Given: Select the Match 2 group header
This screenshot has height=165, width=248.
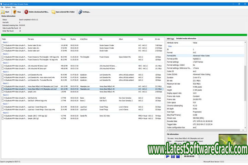Looking at the screenshot, I should (6, 54).
